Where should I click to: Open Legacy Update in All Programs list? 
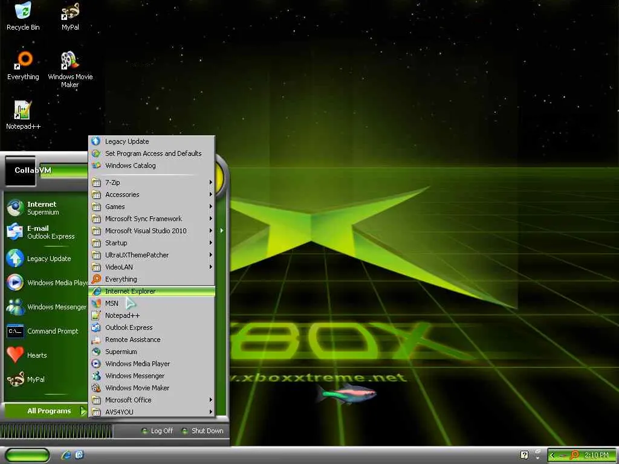point(152,141)
